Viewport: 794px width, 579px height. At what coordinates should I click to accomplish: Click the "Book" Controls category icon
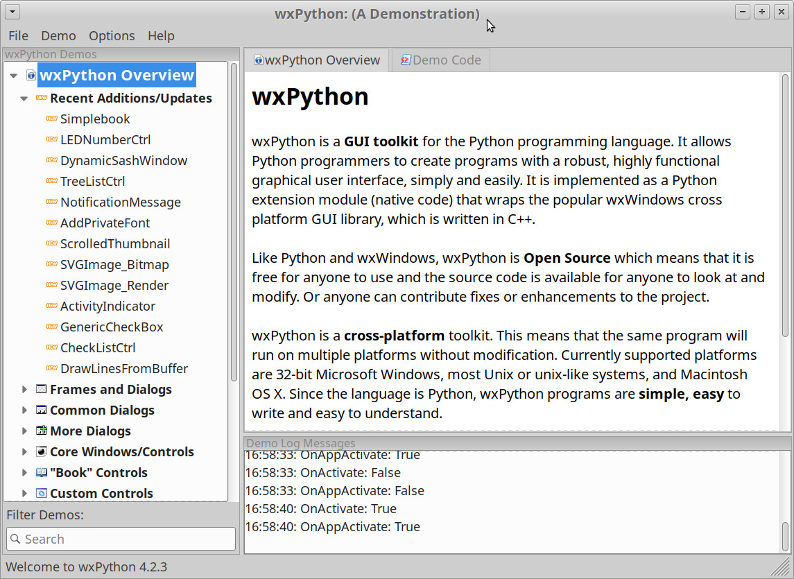[x=41, y=473]
